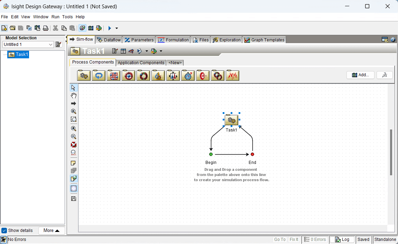Select Task1 in the model tree
The height and width of the screenshot is (244, 398).
[18, 55]
